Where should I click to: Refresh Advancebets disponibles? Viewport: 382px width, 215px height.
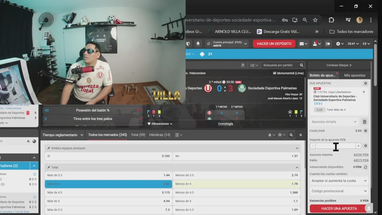click(x=365, y=167)
